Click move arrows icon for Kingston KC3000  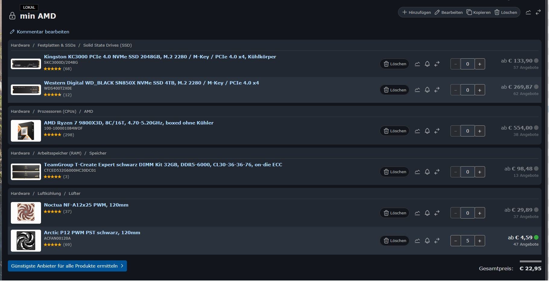pyautogui.click(x=437, y=64)
